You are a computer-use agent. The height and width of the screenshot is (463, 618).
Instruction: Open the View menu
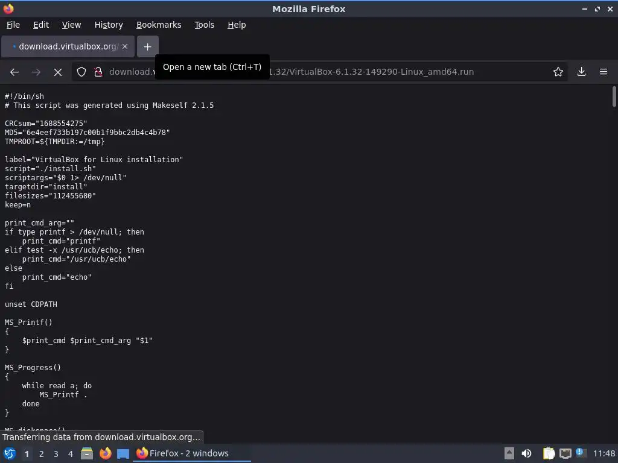click(x=71, y=25)
